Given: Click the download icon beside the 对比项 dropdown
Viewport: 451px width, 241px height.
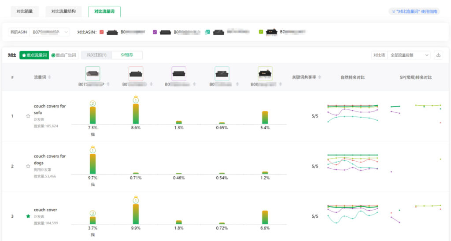Looking at the screenshot, I should 438,55.
